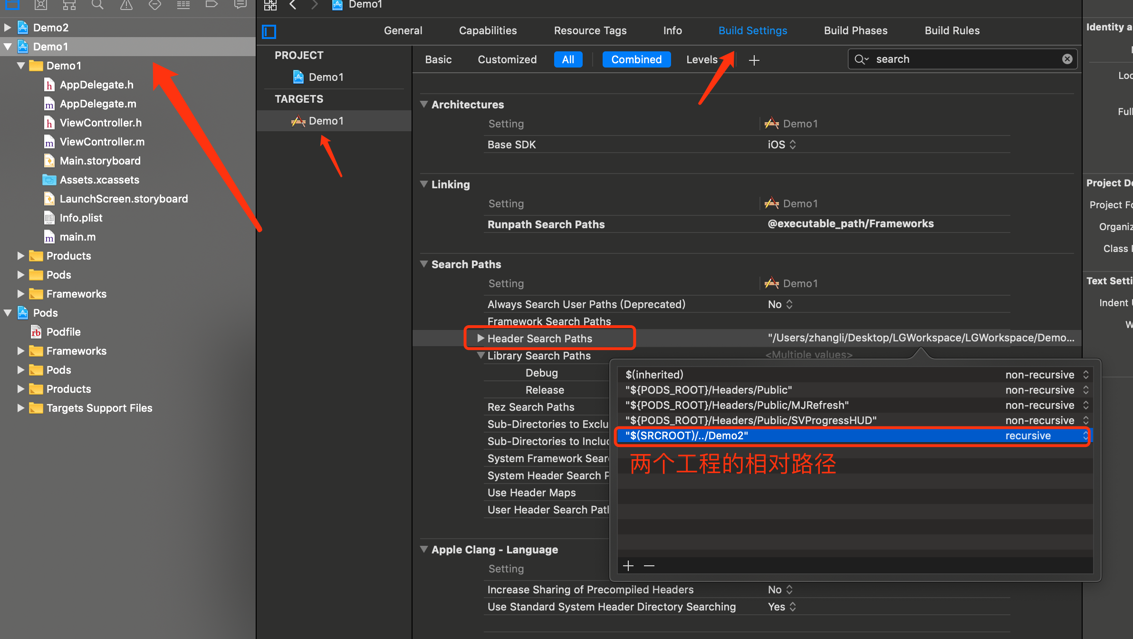Open the debug navigator icon
The height and width of the screenshot is (639, 1133).
point(183,5)
